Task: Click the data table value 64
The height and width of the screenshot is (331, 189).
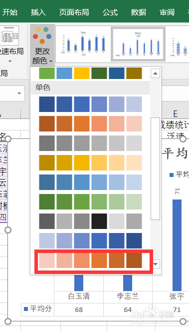Action: (128, 309)
